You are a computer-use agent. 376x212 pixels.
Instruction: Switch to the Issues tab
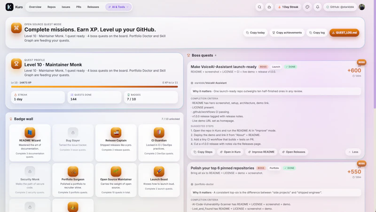click(x=66, y=7)
